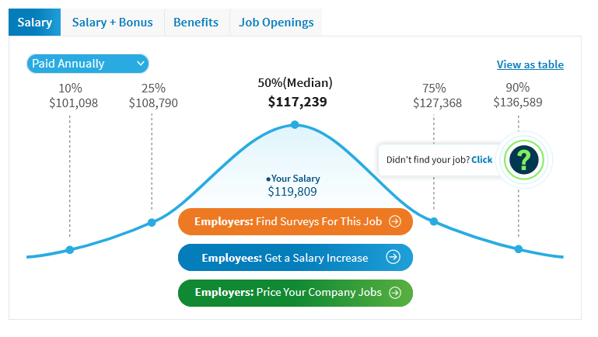Open the Paid Annually dropdown
This screenshot has width=598, height=337.
[x=87, y=64]
